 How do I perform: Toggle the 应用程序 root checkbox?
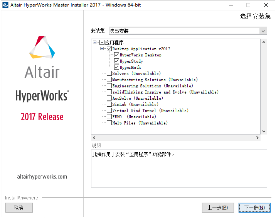(102, 43)
